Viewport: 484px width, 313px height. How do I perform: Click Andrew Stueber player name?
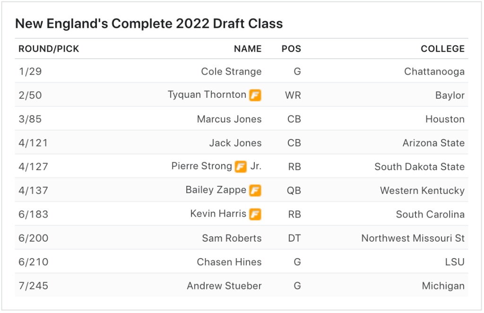tap(224, 286)
